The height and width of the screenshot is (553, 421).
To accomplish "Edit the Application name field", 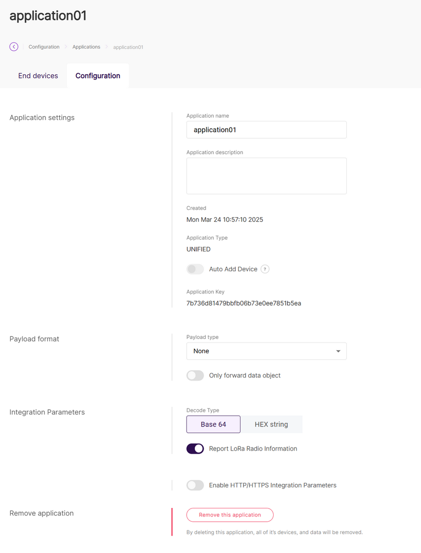I will point(267,130).
